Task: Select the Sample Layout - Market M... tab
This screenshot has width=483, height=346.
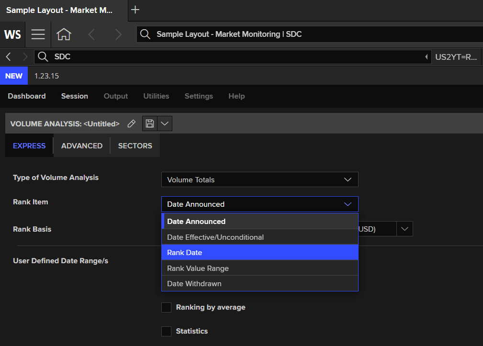Action: point(64,10)
